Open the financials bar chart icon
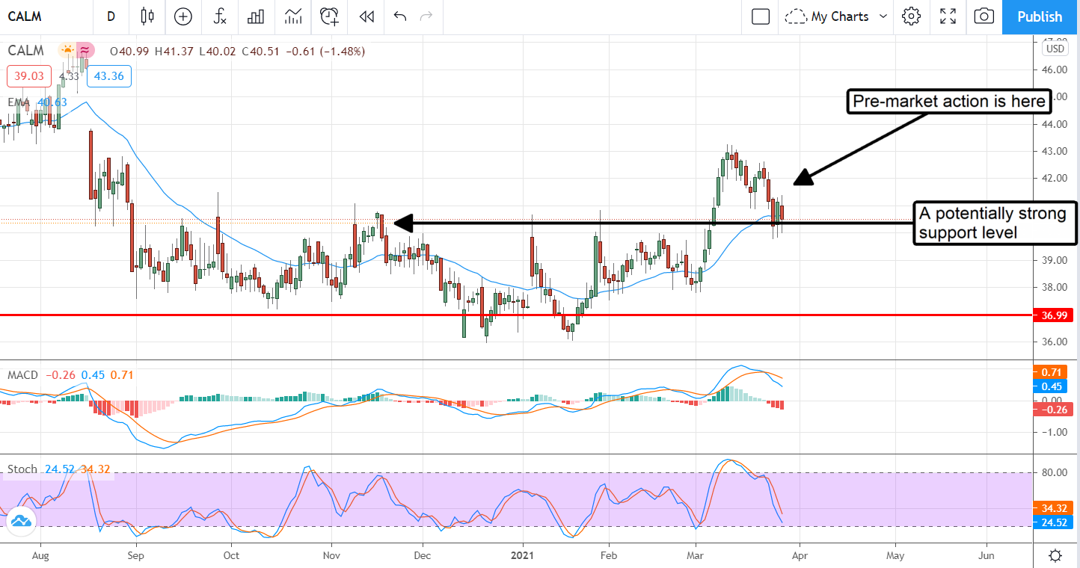Image resolution: width=1080 pixels, height=568 pixels. [x=257, y=16]
